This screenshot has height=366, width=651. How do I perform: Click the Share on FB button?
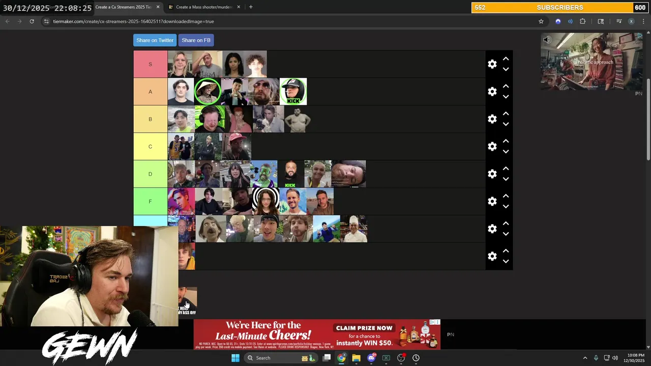coord(196,40)
